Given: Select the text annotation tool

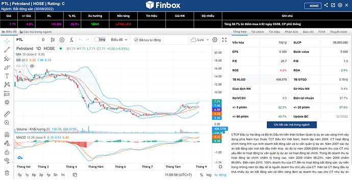Looking at the screenshot, I should pyautogui.click(x=7, y=76).
